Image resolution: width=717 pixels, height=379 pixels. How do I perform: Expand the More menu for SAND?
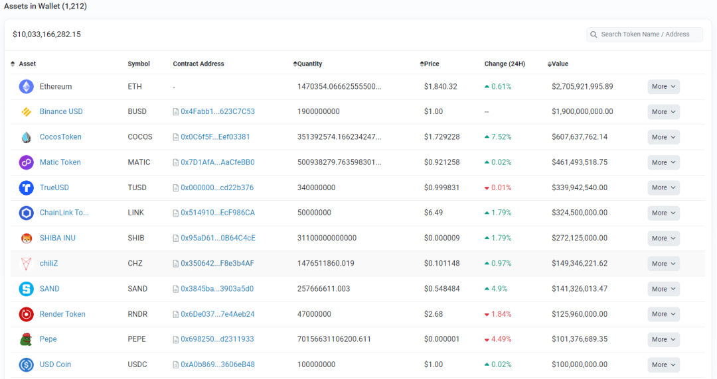(663, 289)
